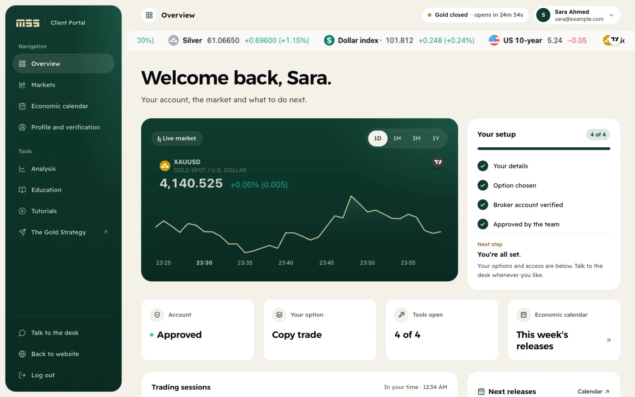This screenshot has width=635, height=397.
Task: Click the Broker account verified check circle
Action: [x=483, y=205]
